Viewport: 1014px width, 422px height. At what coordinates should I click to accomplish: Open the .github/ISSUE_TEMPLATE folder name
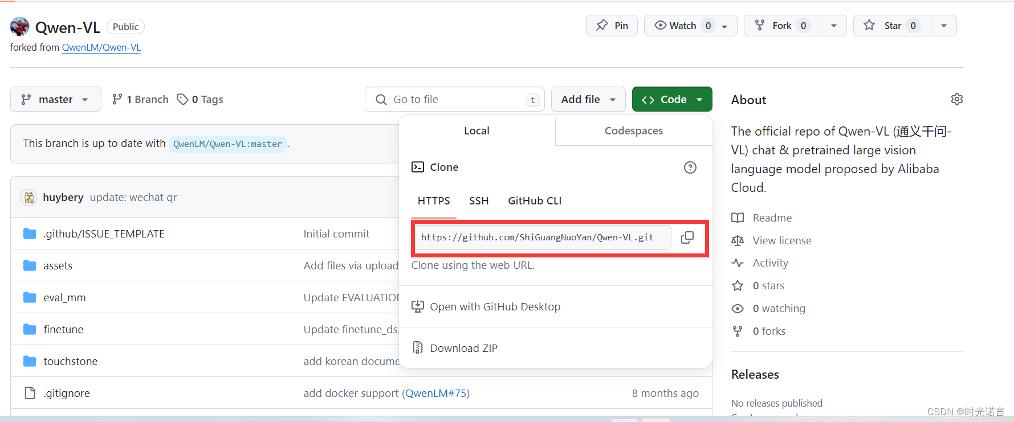pos(104,233)
